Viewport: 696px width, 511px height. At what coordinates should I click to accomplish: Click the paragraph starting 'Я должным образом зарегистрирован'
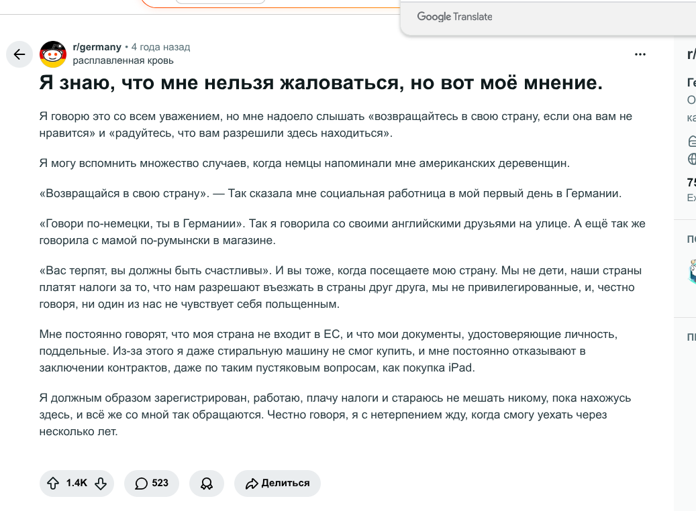click(335, 414)
